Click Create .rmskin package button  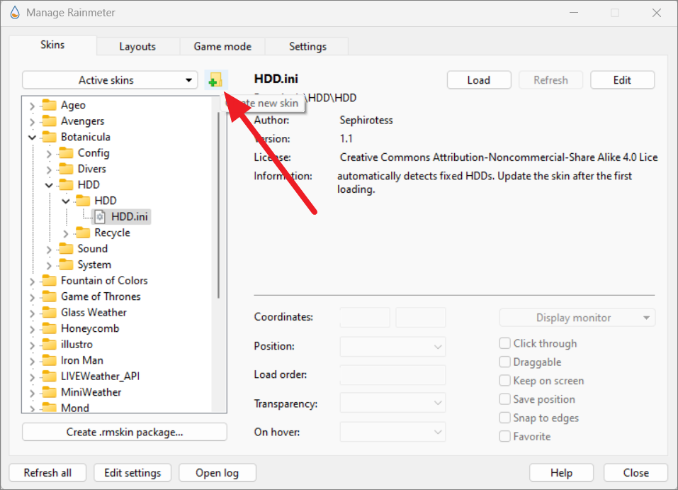coord(125,432)
